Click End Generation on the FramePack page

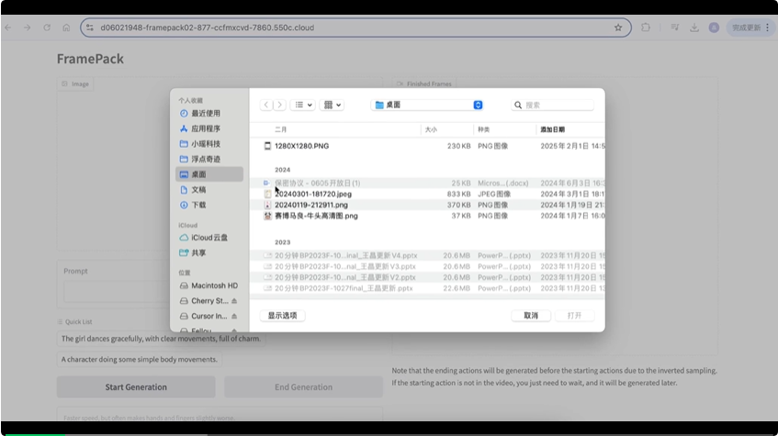pyautogui.click(x=304, y=387)
